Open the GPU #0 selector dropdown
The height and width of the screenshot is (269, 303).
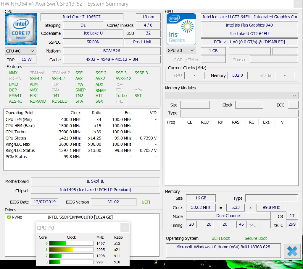click(x=181, y=50)
